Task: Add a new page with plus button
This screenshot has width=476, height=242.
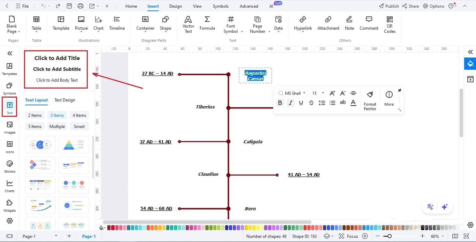Action: (69, 236)
